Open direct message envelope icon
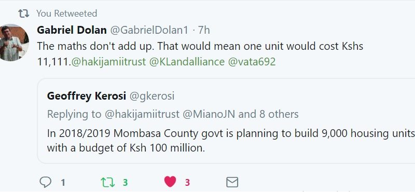Screen dimensions: 415x192 coord(232,182)
